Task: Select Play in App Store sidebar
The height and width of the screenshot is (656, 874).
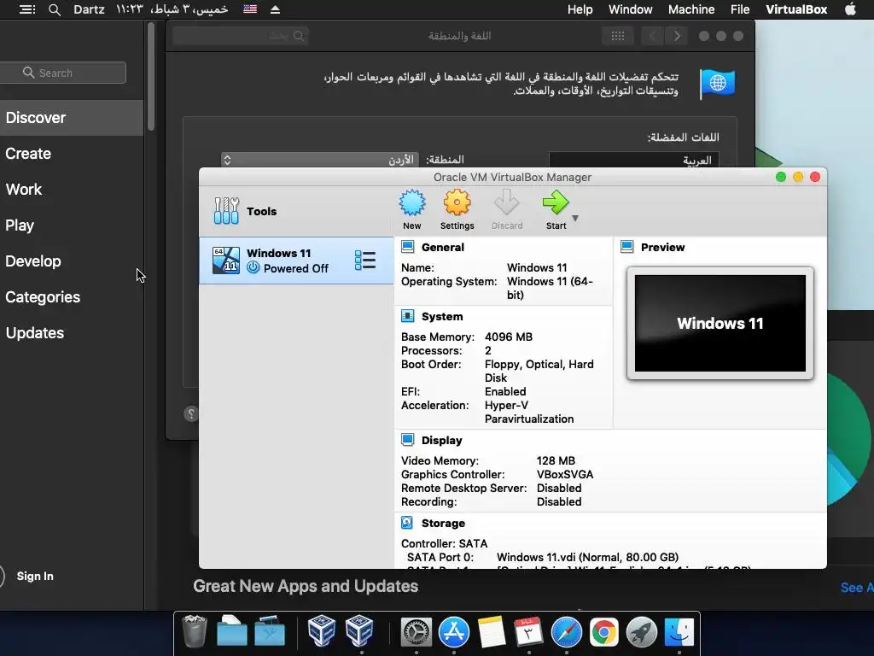Action: click(x=72, y=225)
